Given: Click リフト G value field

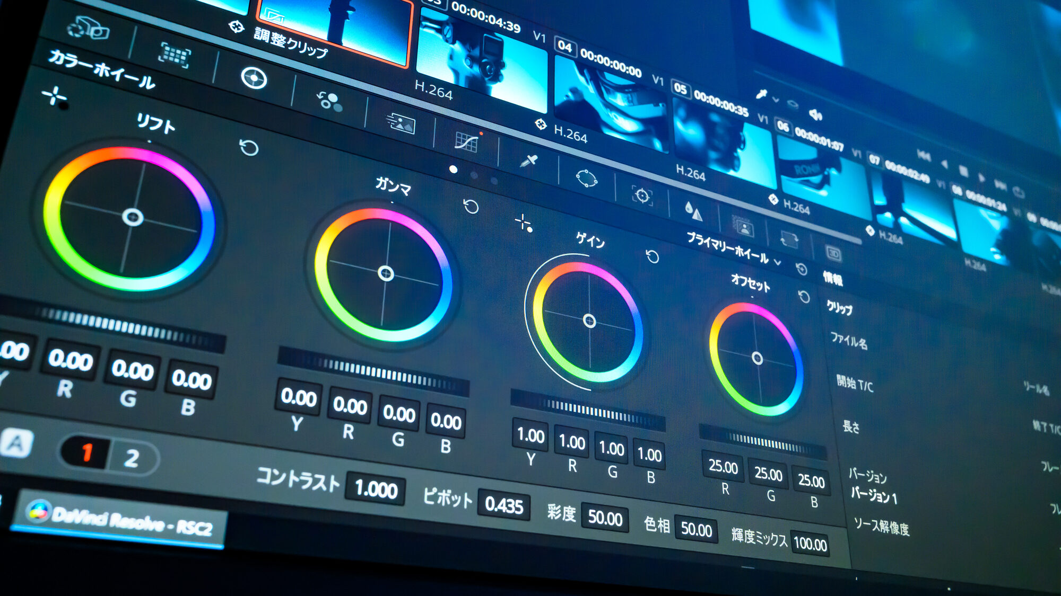Looking at the screenshot, I should click(x=133, y=370).
